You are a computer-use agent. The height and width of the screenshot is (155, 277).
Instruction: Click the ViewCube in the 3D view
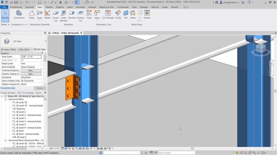tap(261, 49)
